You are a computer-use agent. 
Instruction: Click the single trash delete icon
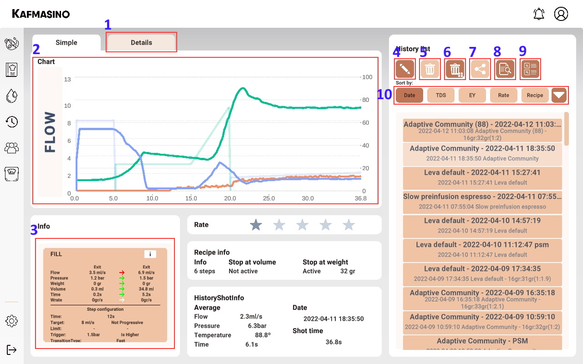pos(430,70)
